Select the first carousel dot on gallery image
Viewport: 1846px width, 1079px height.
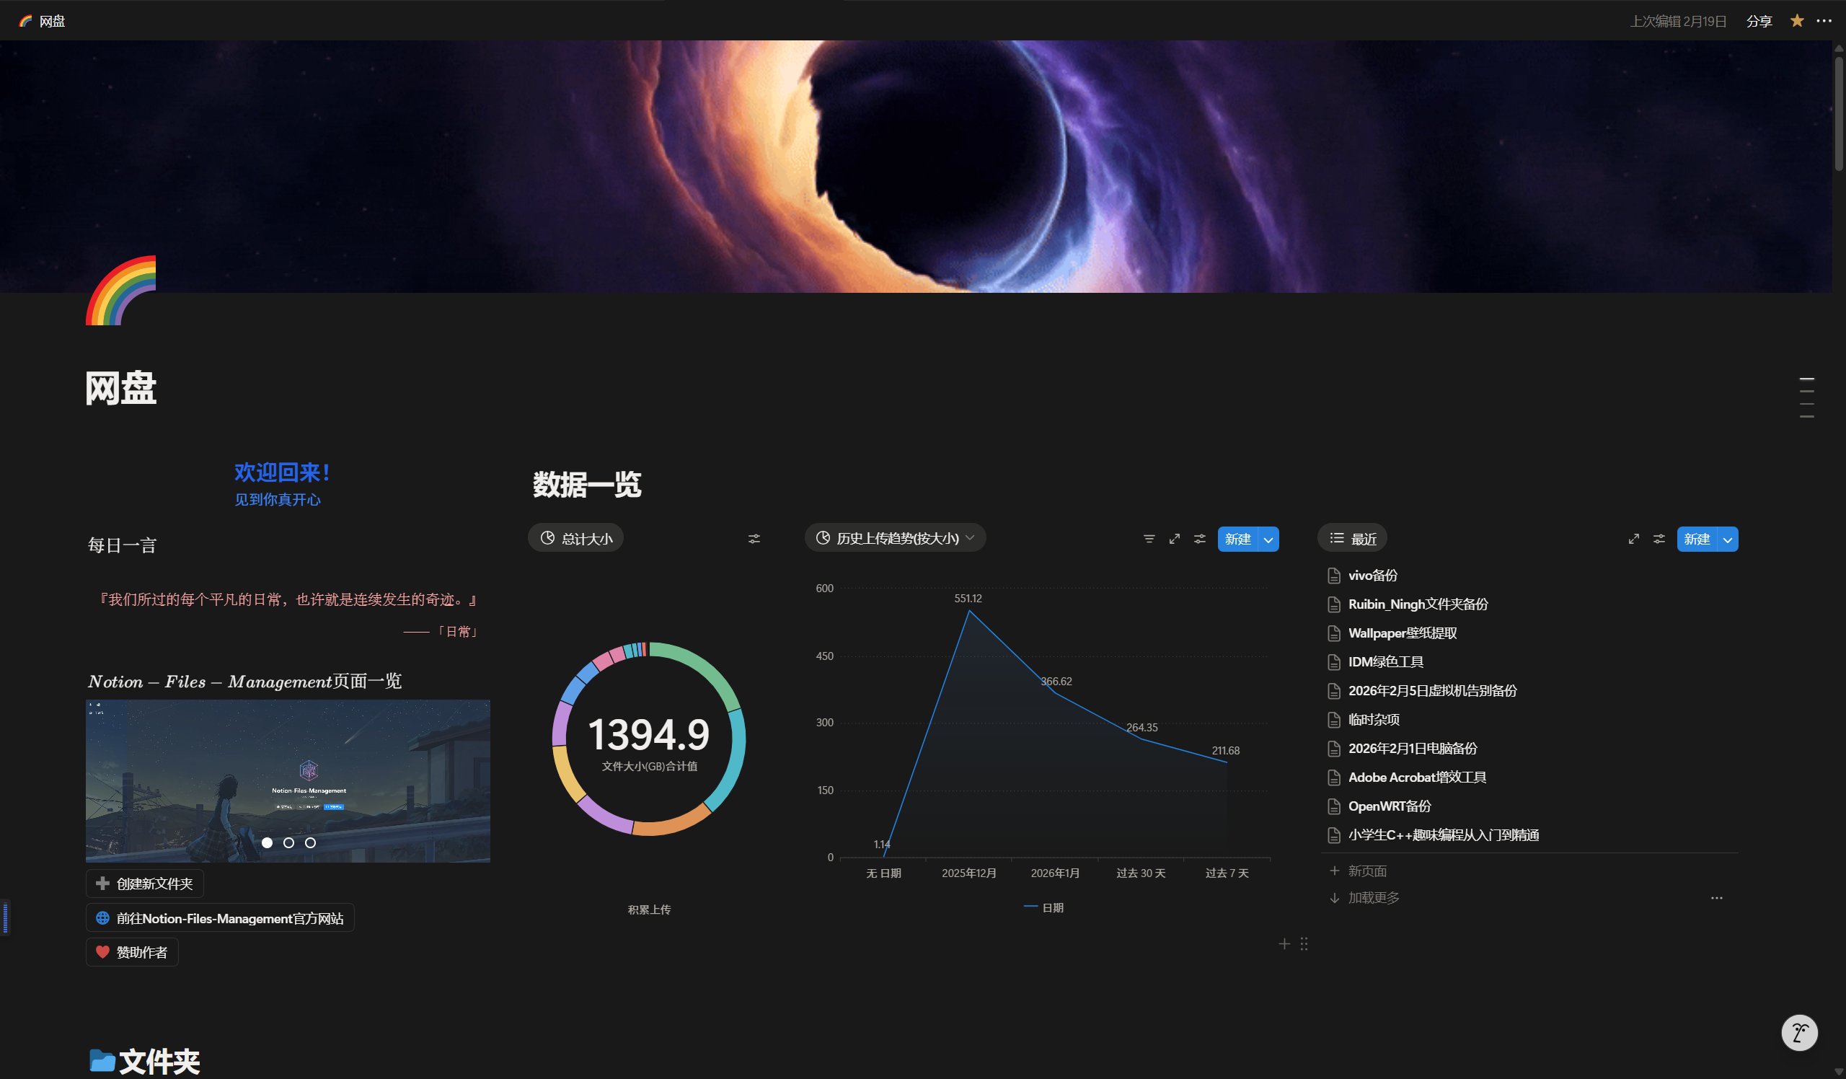click(x=268, y=843)
